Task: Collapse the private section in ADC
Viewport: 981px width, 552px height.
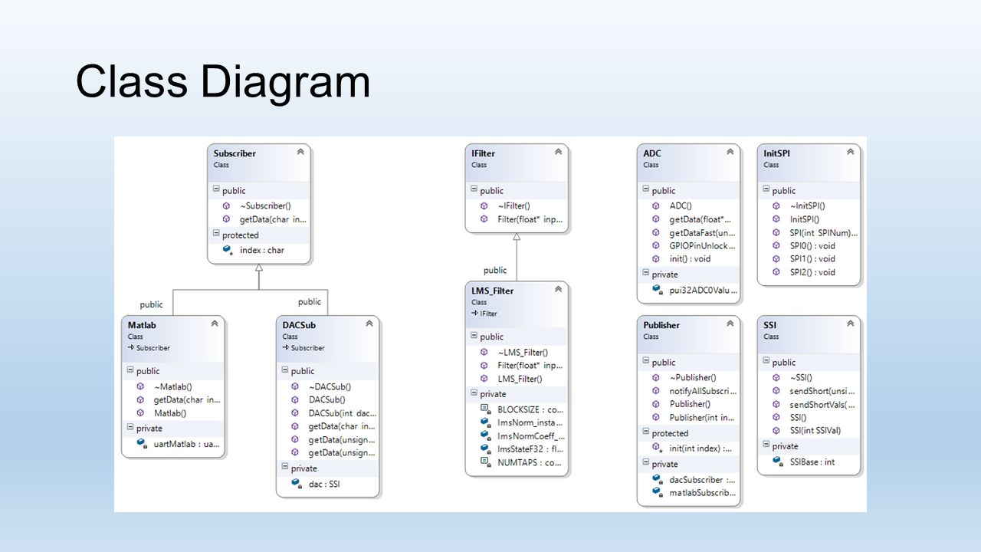Action: click(x=645, y=274)
